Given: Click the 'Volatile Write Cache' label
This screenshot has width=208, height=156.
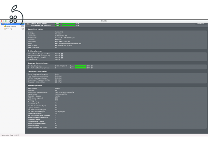Looking at the screenshot, I should click(x=34, y=104).
